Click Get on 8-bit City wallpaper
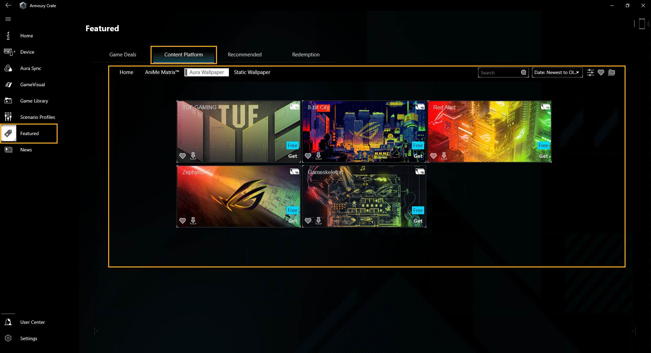Viewport: 651px width, 353px height. tap(418, 156)
